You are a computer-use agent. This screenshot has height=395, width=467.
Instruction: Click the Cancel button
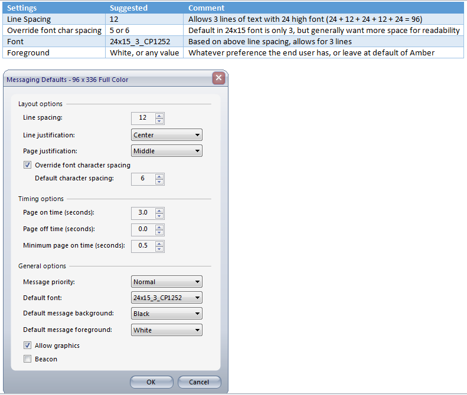(x=199, y=382)
